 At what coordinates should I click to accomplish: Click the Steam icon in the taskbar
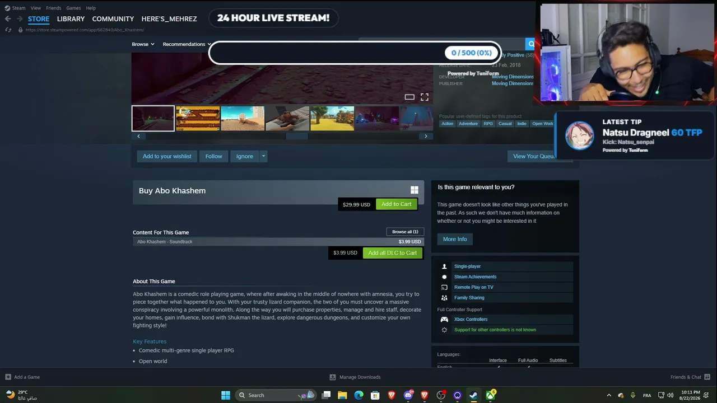click(474, 395)
